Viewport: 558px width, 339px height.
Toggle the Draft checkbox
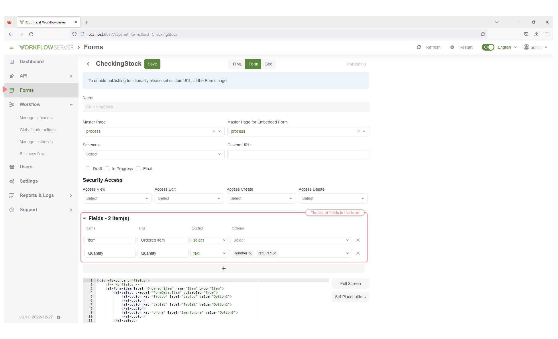click(x=88, y=169)
